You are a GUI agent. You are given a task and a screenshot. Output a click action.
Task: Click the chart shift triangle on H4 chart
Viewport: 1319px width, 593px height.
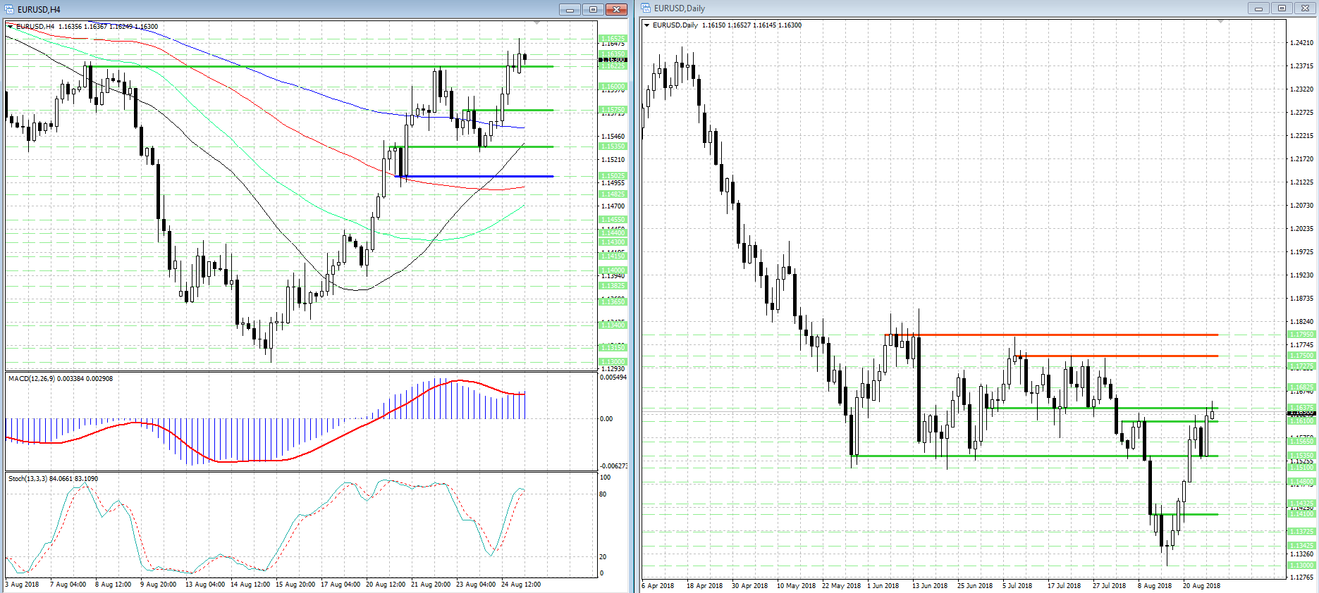pos(537,23)
